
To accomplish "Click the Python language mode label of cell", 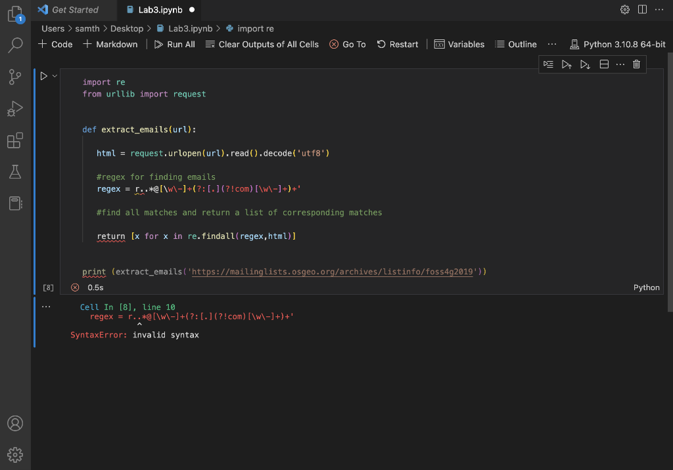I will click(647, 288).
